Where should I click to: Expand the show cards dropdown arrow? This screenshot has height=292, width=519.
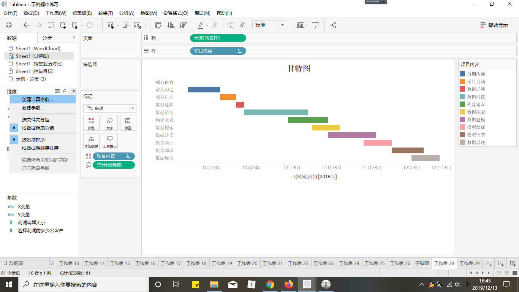click(x=307, y=25)
